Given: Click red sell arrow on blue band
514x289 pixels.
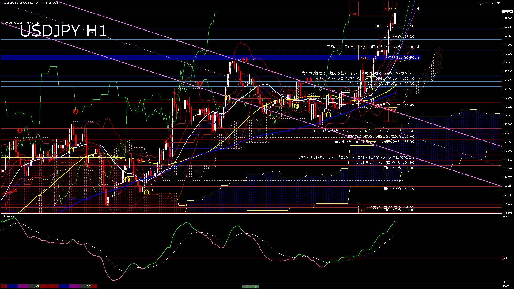Looking at the screenshot, I should pyautogui.click(x=244, y=59).
